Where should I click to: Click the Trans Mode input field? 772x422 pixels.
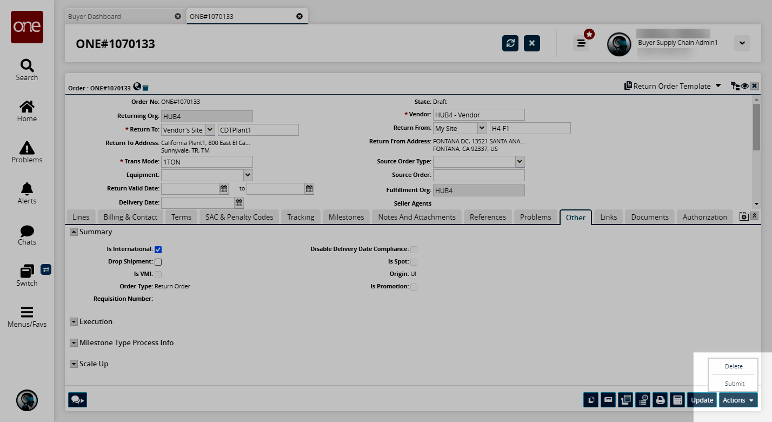click(207, 162)
